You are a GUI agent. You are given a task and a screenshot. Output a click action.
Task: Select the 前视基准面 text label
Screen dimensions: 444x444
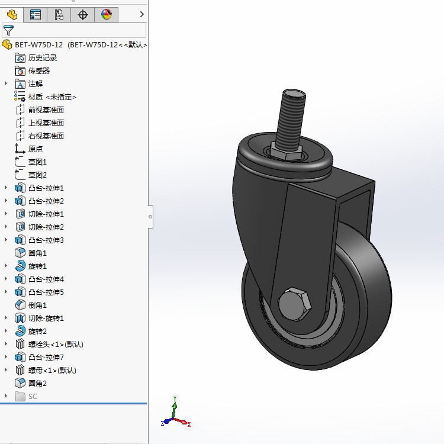pos(46,110)
